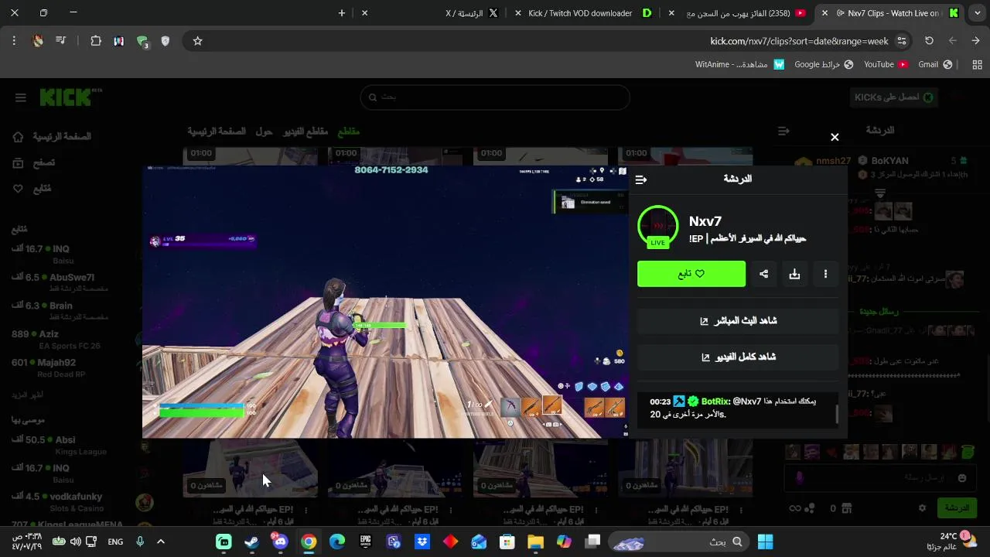The image size is (990, 557).
Task: Open Gmail bookmark
Action: (934, 64)
